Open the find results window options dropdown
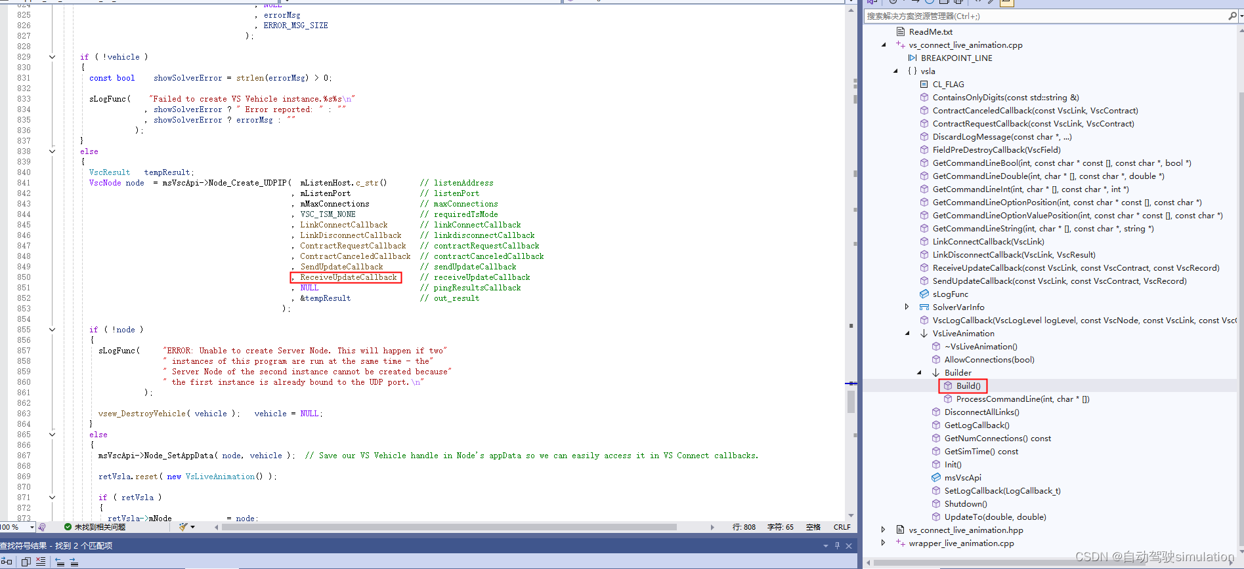Screen dimensions: 1244x569 pos(825,545)
